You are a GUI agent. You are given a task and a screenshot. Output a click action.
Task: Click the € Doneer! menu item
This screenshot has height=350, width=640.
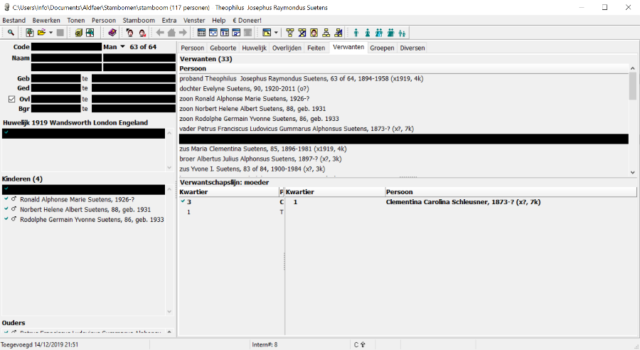247,21
